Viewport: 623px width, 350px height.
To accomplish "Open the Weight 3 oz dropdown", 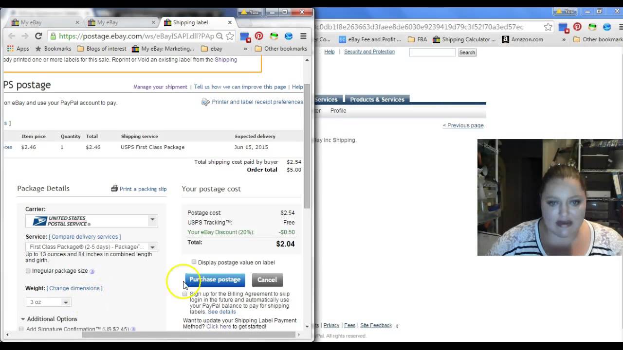I will pyautogui.click(x=49, y=302).
